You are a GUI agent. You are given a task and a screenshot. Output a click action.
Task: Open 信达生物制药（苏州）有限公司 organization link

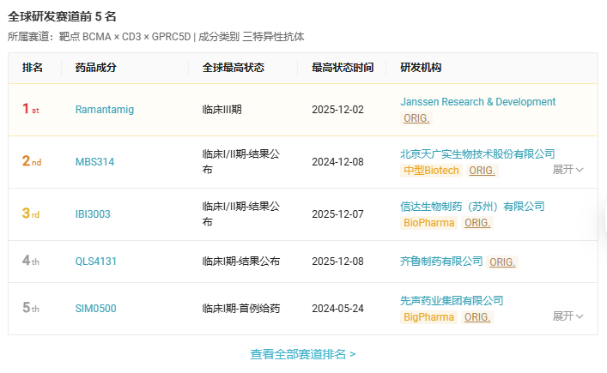click(472, 207)
